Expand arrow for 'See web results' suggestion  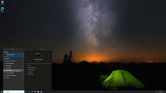point(23,61)
